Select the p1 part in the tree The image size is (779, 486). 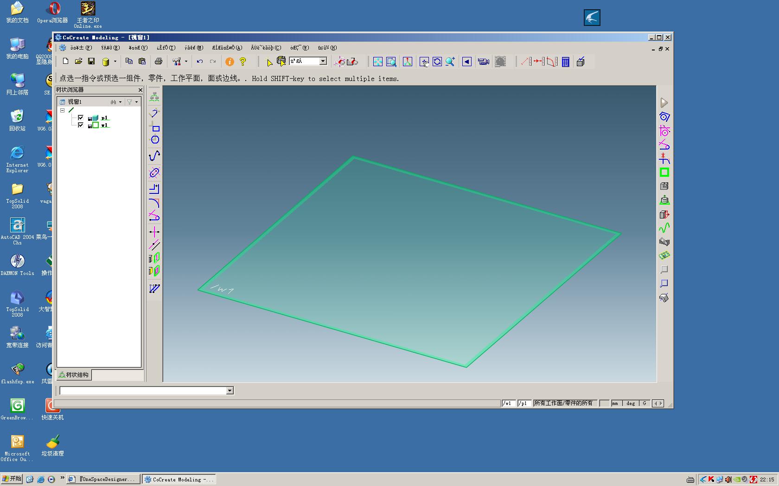coord(104,118)
